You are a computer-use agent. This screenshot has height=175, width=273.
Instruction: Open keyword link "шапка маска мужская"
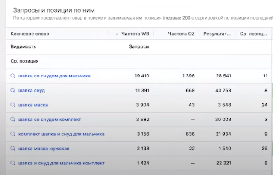pyautogui.click(x=44, y=149)
